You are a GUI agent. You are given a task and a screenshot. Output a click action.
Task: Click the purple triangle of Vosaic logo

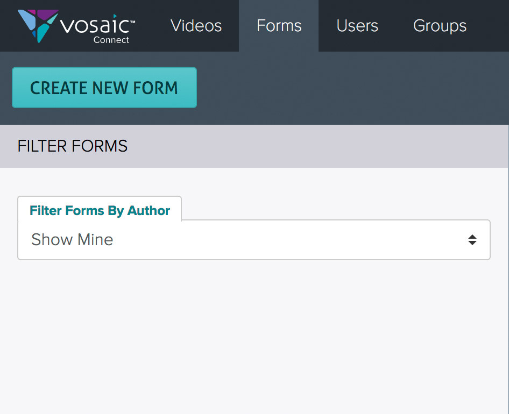coord(46,15)
